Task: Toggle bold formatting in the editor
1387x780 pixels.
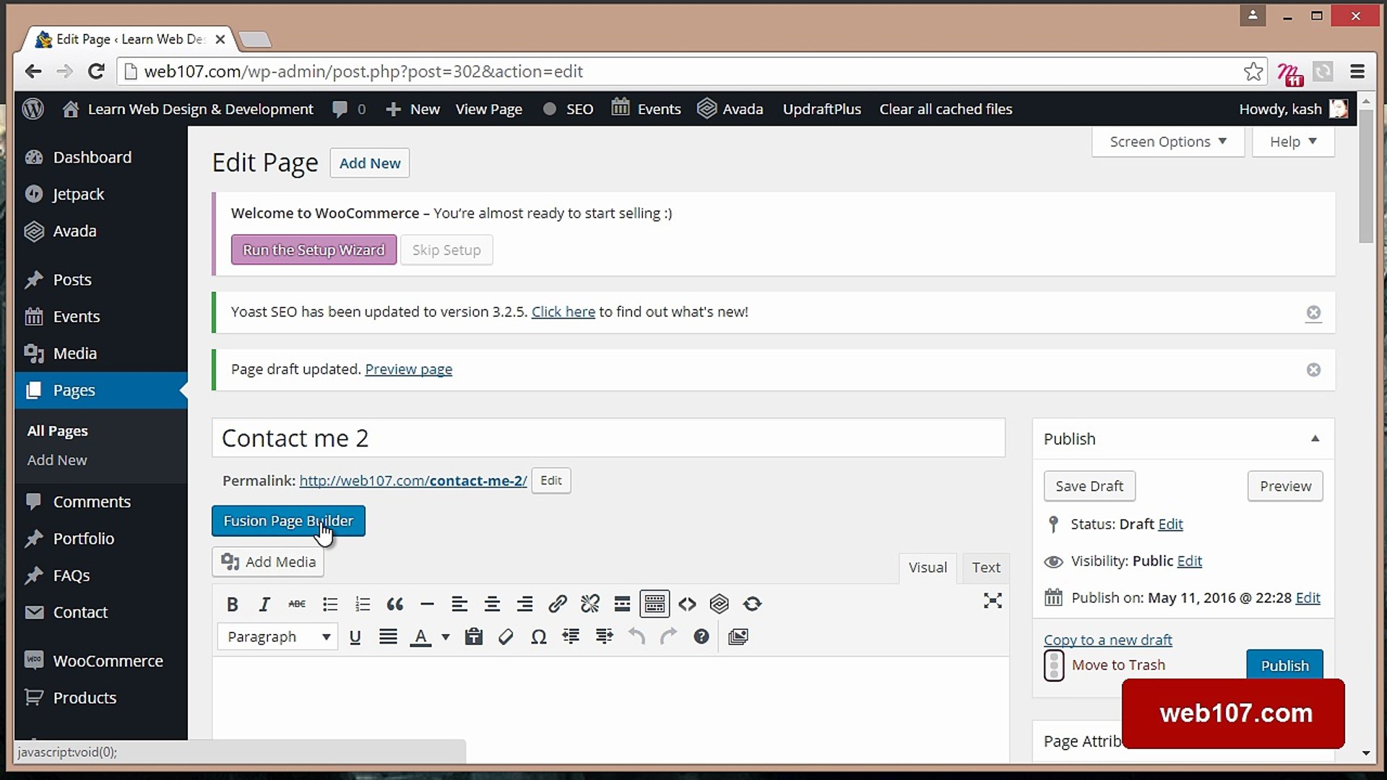Action: [232, 604]
